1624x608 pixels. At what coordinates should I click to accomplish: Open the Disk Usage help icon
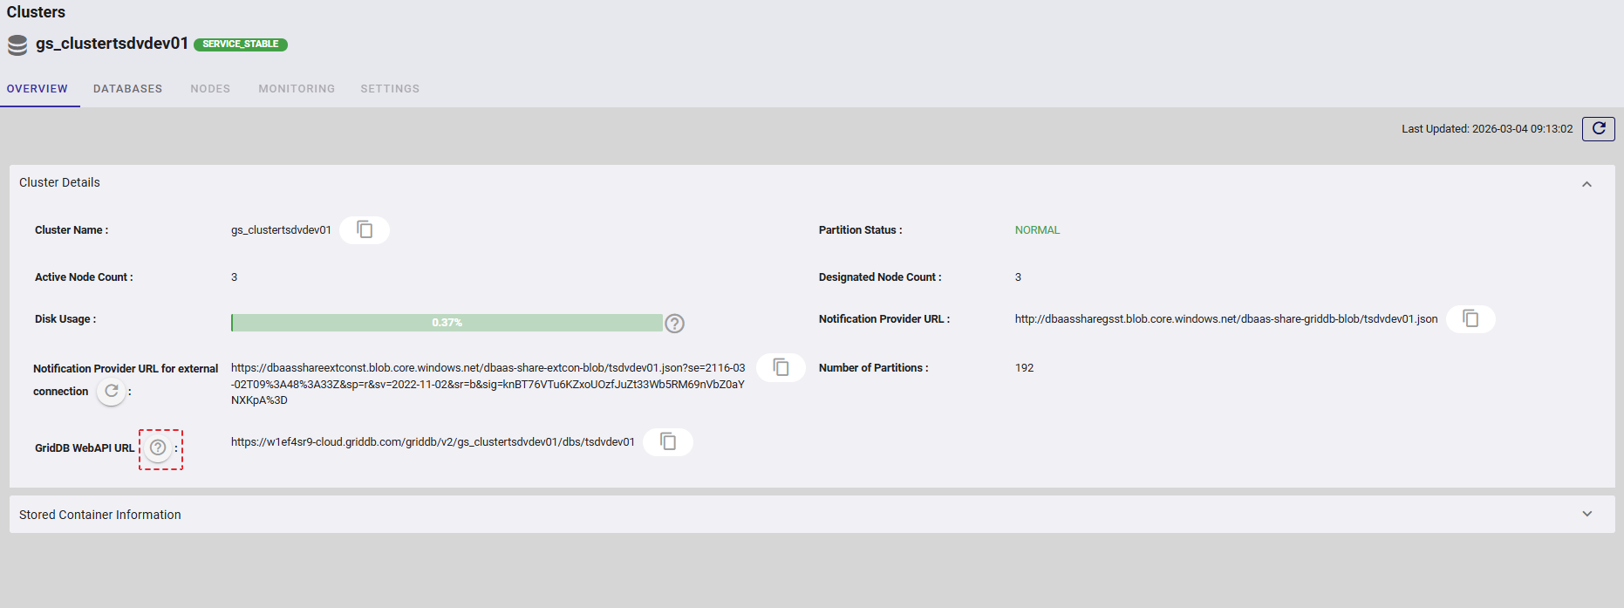(674, 324)
